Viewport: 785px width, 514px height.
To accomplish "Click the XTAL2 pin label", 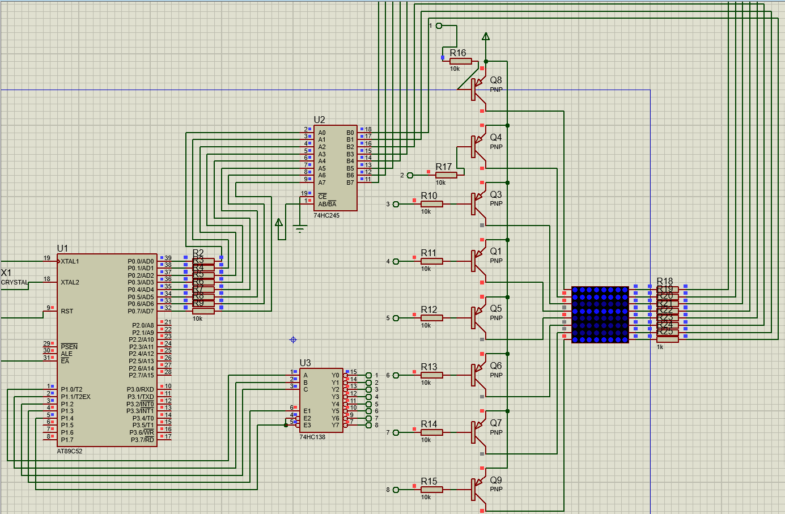I will (x=70, y=282).
